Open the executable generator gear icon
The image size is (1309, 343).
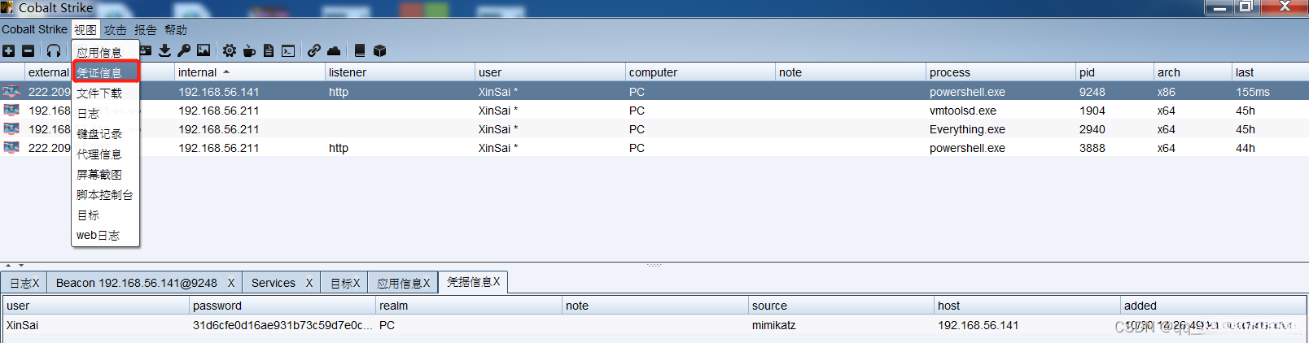pyautogui.click(x=230, y=50)
